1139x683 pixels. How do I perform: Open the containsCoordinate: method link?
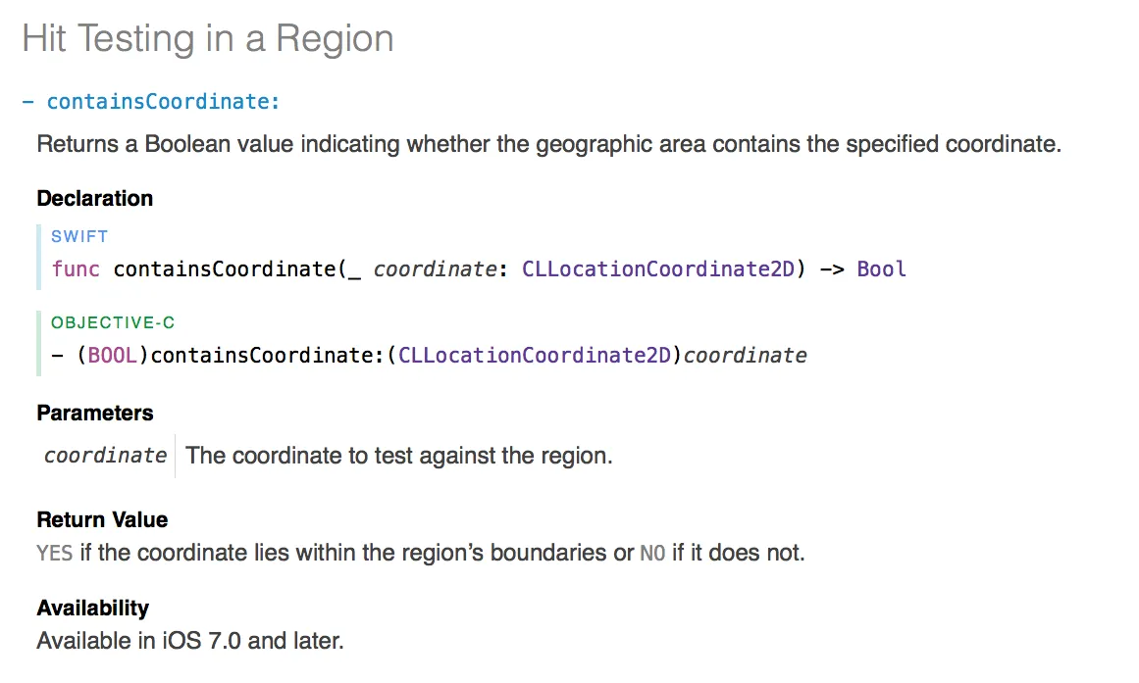click(x=163, y=102)
